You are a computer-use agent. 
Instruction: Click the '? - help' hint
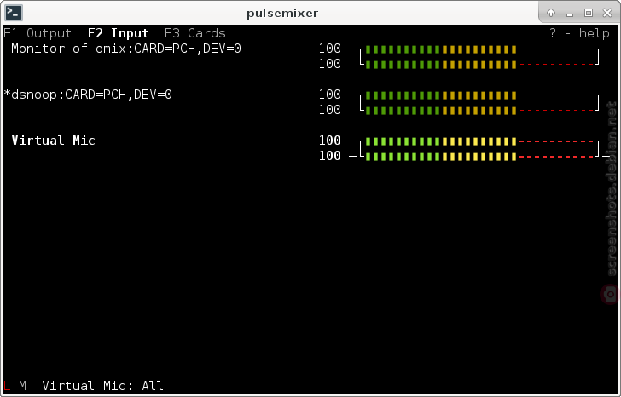point(579,33)
